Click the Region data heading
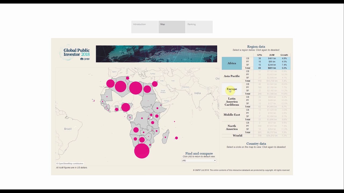This screenshot has height=193, width=344. click(x=256, y=47)
